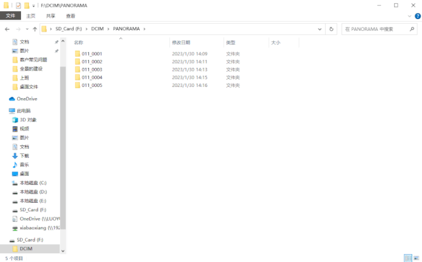Switch to the 主页 ribbon tab
This screenshot has width=422, height=262.
point(31,16)
